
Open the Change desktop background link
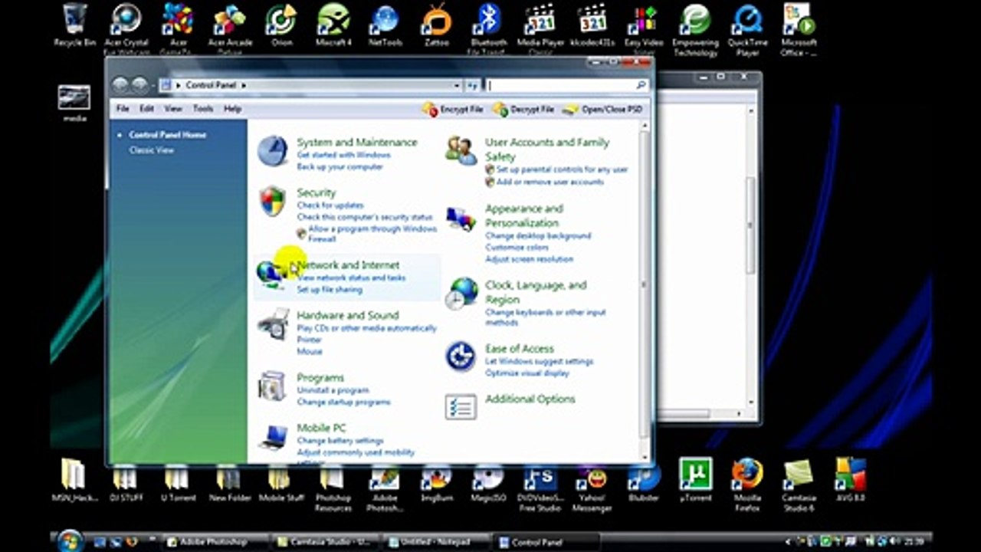click(538, 236)
